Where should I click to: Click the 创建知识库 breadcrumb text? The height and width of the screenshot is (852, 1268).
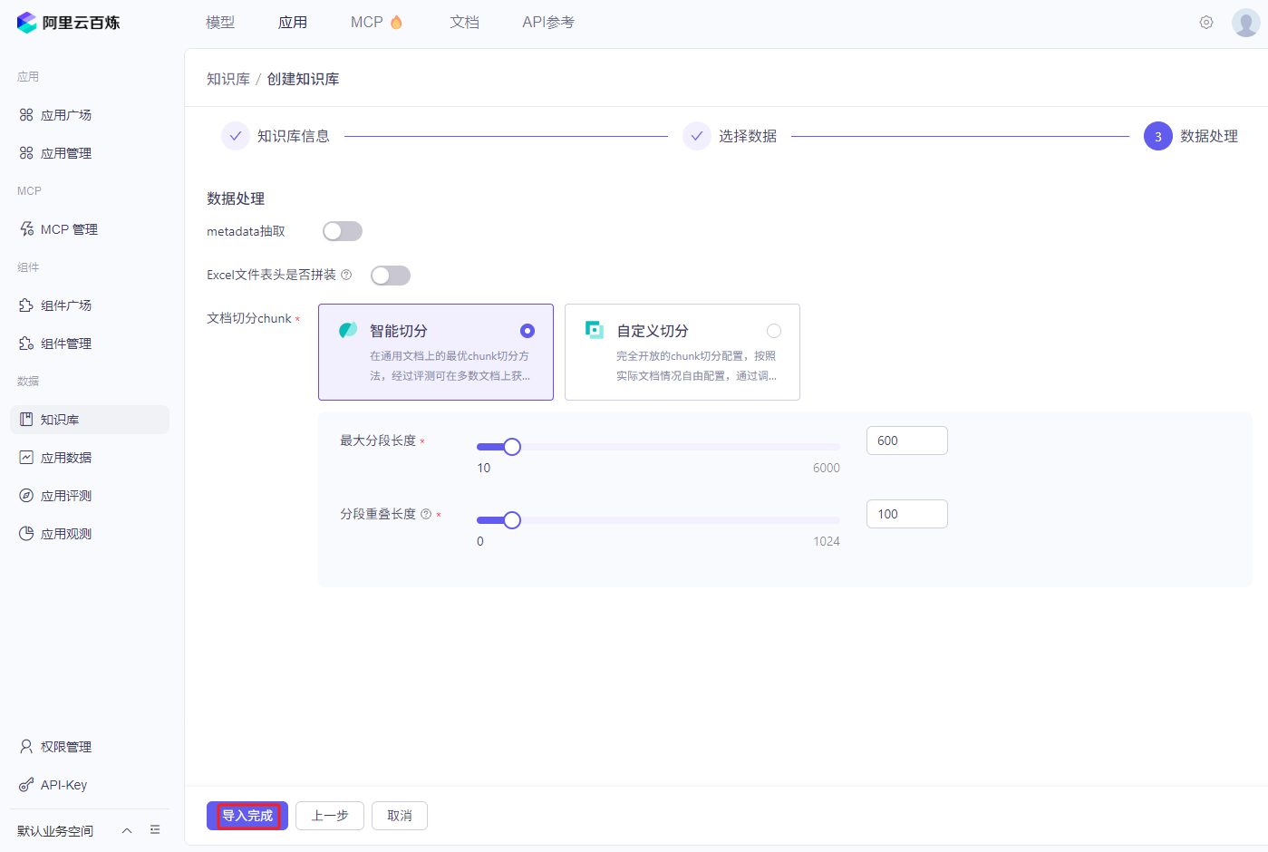(x=303, y=79)
